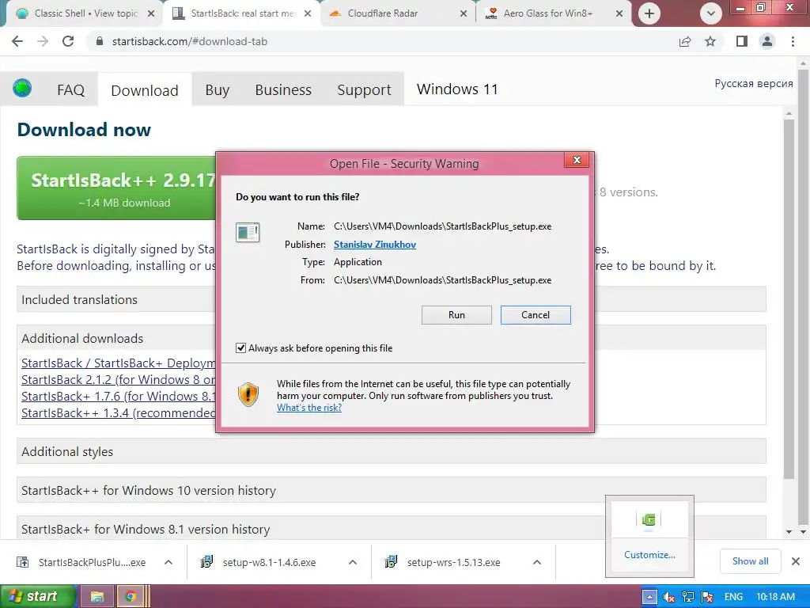Click the green StartIsBack++ 2.9.17 download button

(117, 188)
